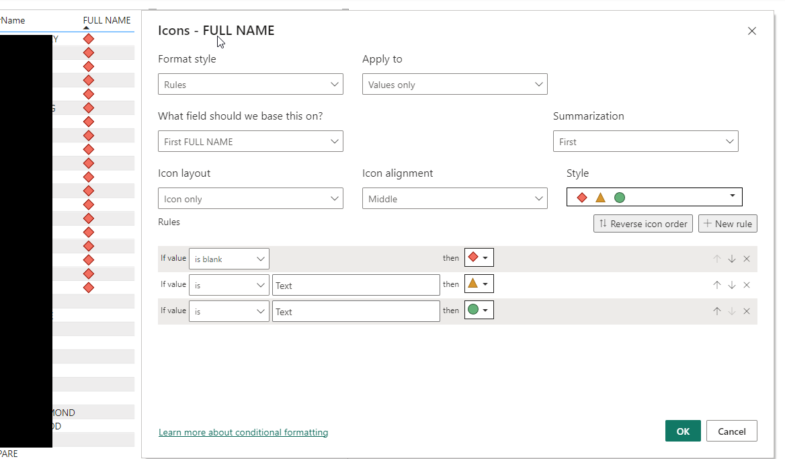Click the Cancel button
Screen dimensions: 785x459
(x=731, y=431)
